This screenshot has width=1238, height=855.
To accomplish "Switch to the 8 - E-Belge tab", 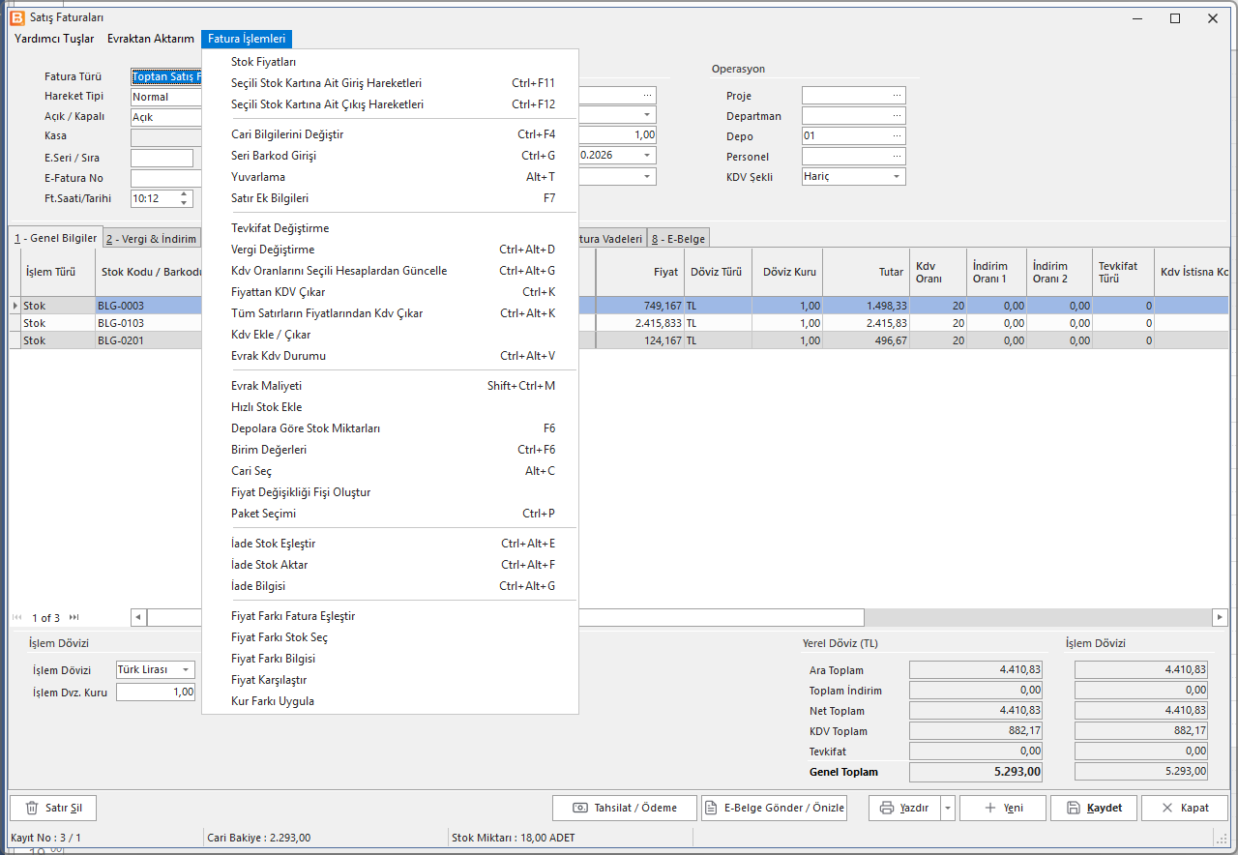I will (678, 238).
